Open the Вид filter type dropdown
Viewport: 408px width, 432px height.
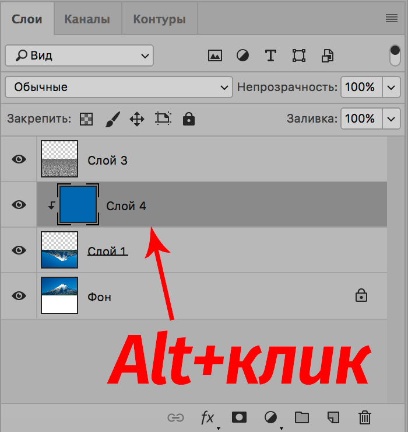[x=79, y=56]
